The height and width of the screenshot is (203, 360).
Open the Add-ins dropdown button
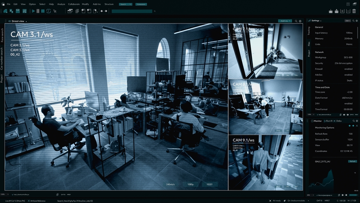coord(285,21)
